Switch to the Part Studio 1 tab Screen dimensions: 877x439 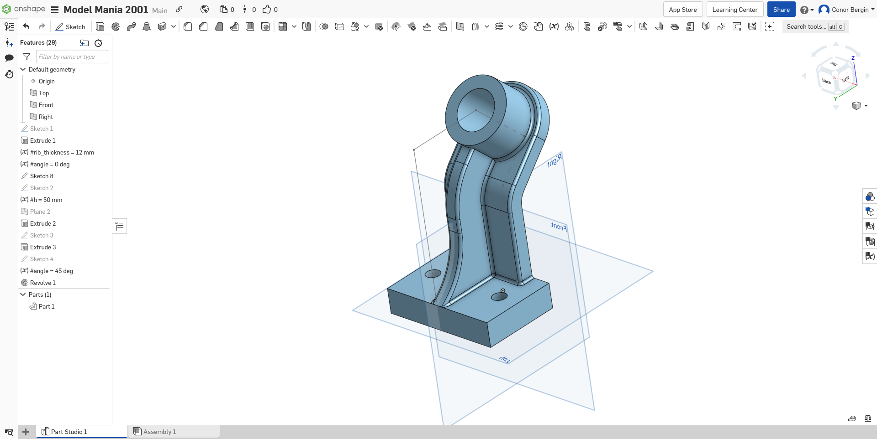[69, 431]
